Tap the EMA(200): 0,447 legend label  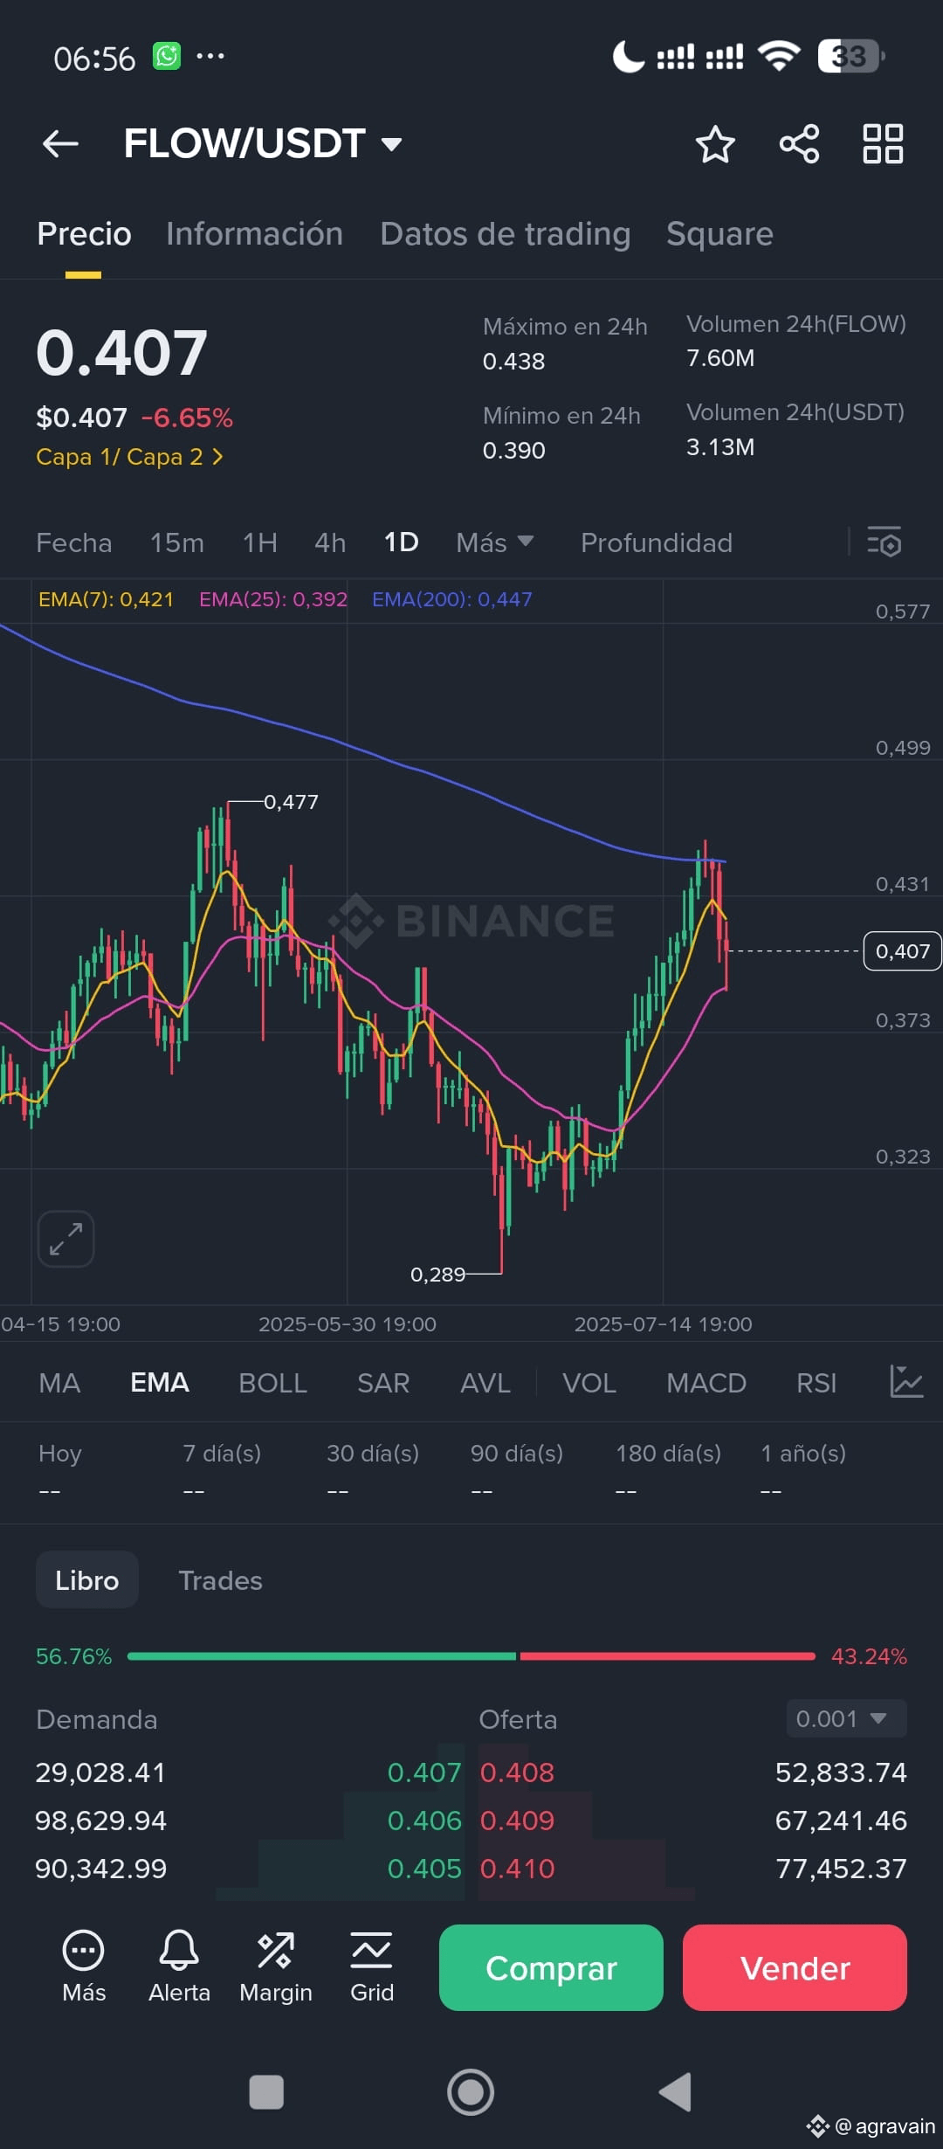pos(451,599)
